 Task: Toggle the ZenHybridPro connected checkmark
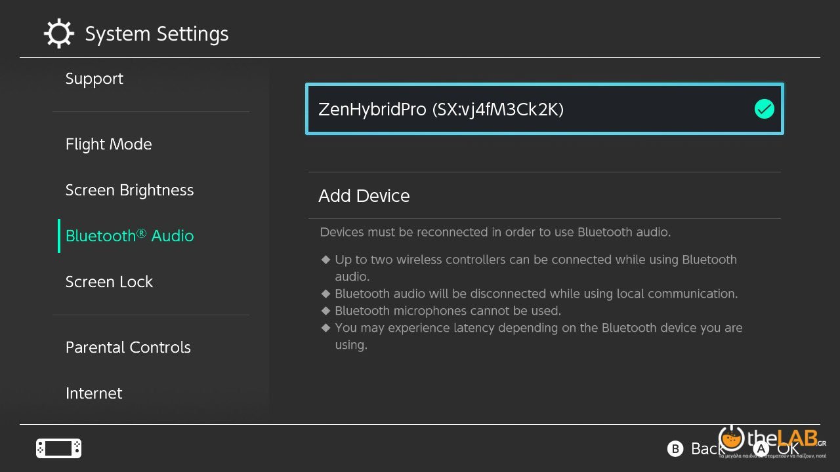tap(764, 109)
